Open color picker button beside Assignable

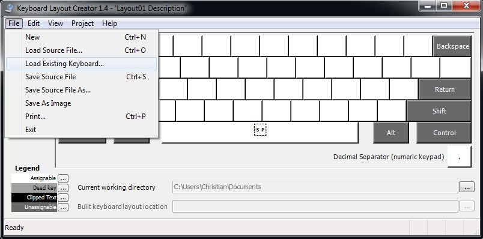(63, 178)
